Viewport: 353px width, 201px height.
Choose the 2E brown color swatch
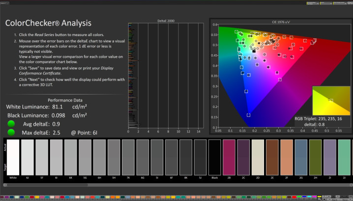(272, 157)
